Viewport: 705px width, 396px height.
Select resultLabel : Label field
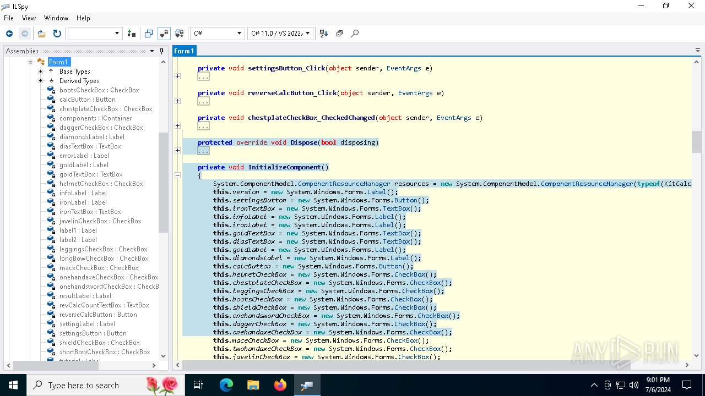(x=85, y=296)
